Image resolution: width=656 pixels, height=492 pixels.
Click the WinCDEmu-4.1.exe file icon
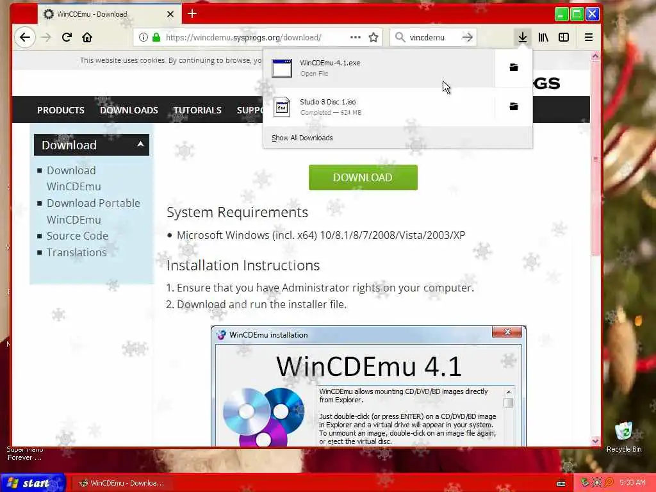pyautogui.click(x=282, y=68)
